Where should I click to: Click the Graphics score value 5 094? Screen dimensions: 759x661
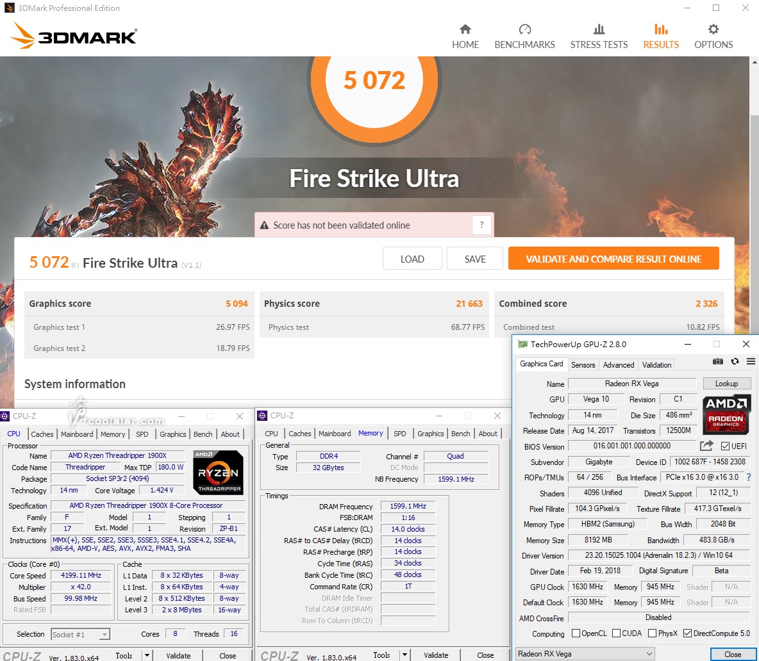236,304
